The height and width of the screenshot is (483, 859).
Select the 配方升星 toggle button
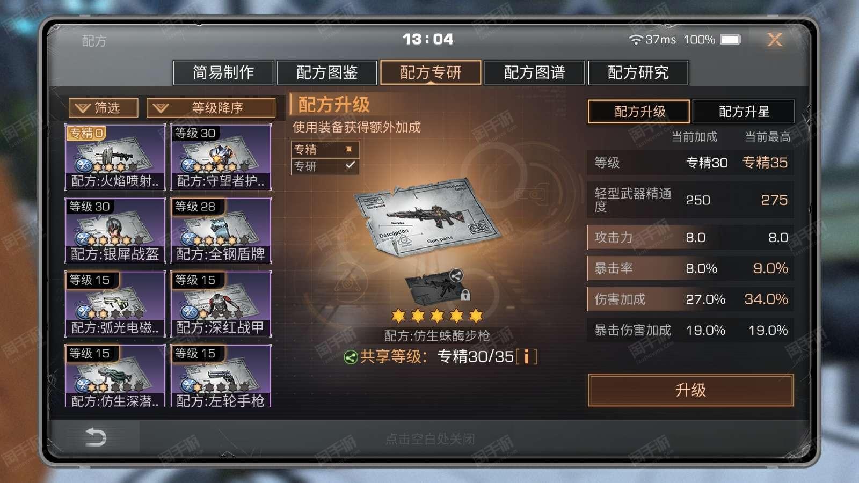[x=744, y=112]
